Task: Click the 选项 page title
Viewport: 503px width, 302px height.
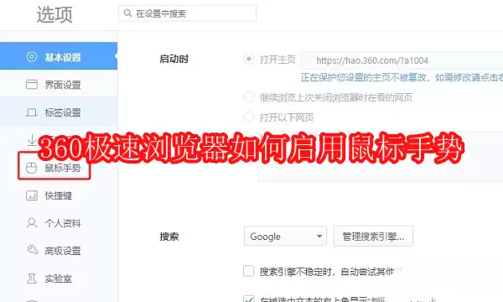Action: click(54, 14)
